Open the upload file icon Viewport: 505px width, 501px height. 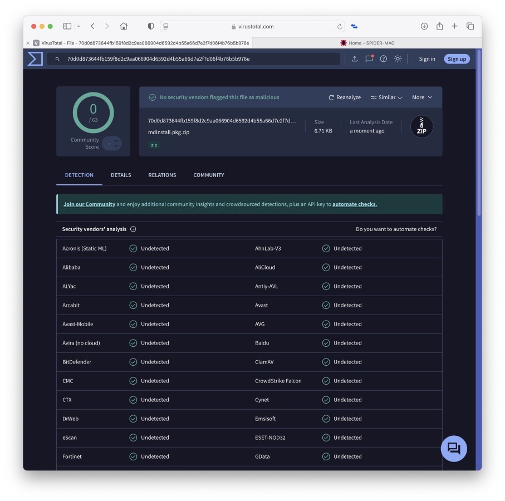click(x=354, y=58)
